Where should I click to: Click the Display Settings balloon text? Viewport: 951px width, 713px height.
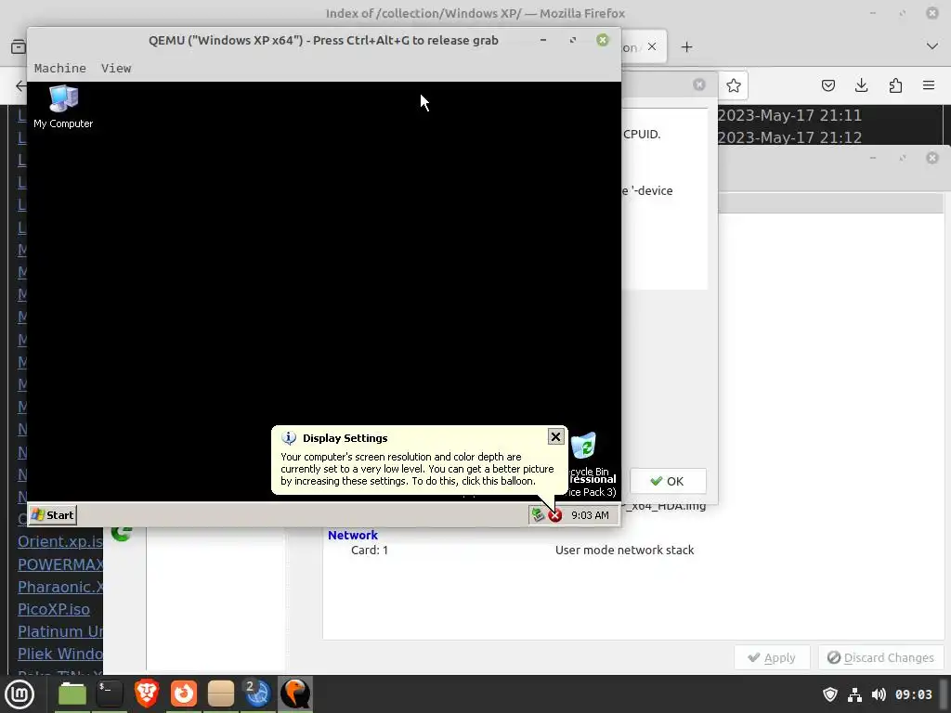coord(417,469)
